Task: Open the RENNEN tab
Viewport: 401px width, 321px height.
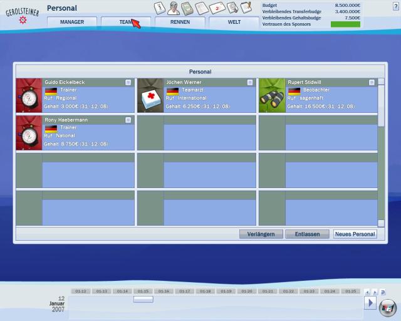Action: point(180,22)
